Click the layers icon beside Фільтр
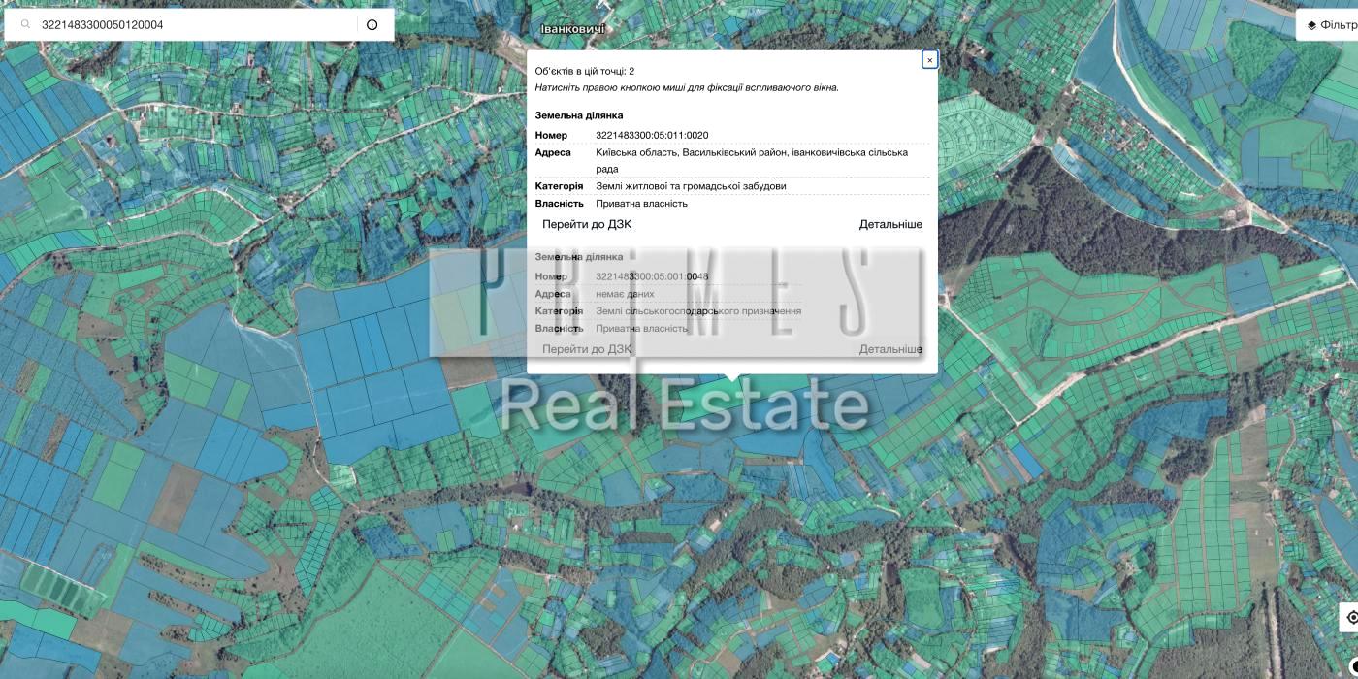Image resolution: width=1358 pixels, height=679 pixels. 1311,25
